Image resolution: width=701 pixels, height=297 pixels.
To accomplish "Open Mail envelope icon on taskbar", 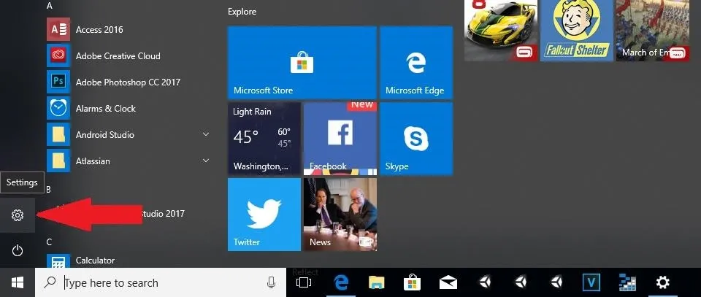I will coord(448,282).
